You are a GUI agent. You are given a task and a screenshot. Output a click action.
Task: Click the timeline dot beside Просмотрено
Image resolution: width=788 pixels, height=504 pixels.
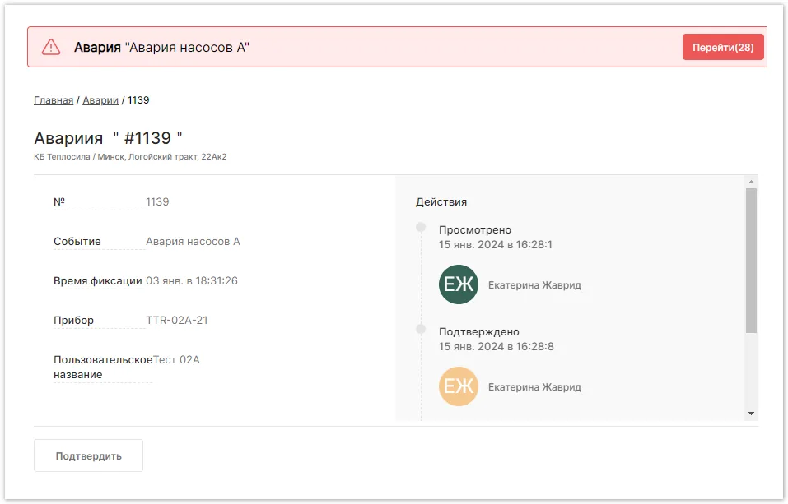tap(421, 228)
